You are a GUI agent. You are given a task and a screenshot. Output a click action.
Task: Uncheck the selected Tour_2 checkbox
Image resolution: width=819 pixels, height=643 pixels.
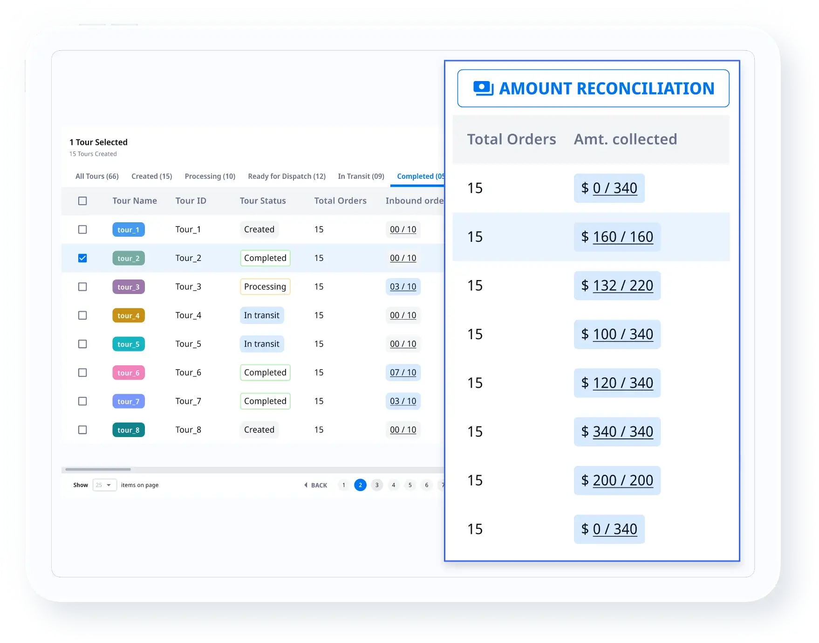click(x=82, y=258)
